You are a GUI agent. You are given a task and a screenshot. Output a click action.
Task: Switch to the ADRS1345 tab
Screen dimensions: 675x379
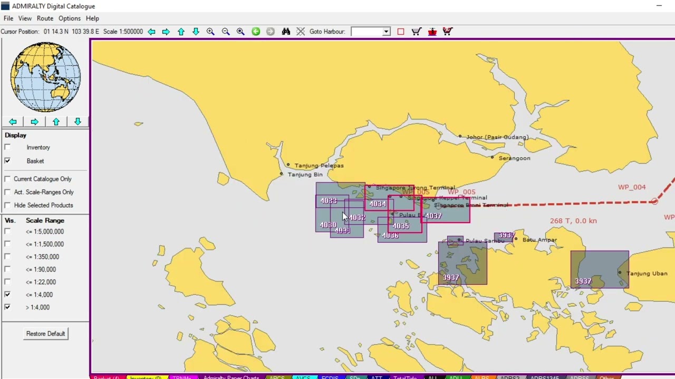point(545,377)
